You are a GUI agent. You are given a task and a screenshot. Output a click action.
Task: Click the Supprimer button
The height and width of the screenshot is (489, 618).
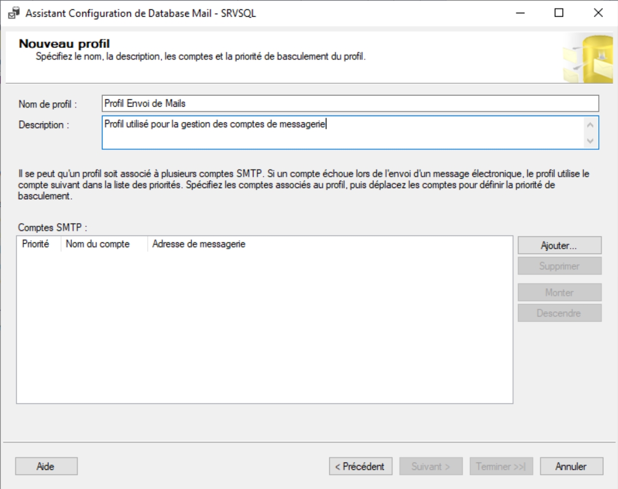(559, 266)
